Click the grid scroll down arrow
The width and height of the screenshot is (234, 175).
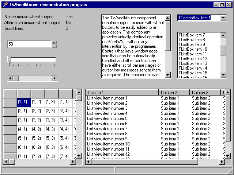[x=79, y=156]
